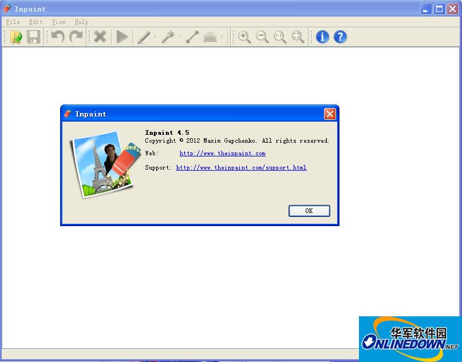The height and width of the screenshot is (362, 462).
Task: Minimize the main Inpaint window
Action: pyautogui.click(x=425, y=9)
